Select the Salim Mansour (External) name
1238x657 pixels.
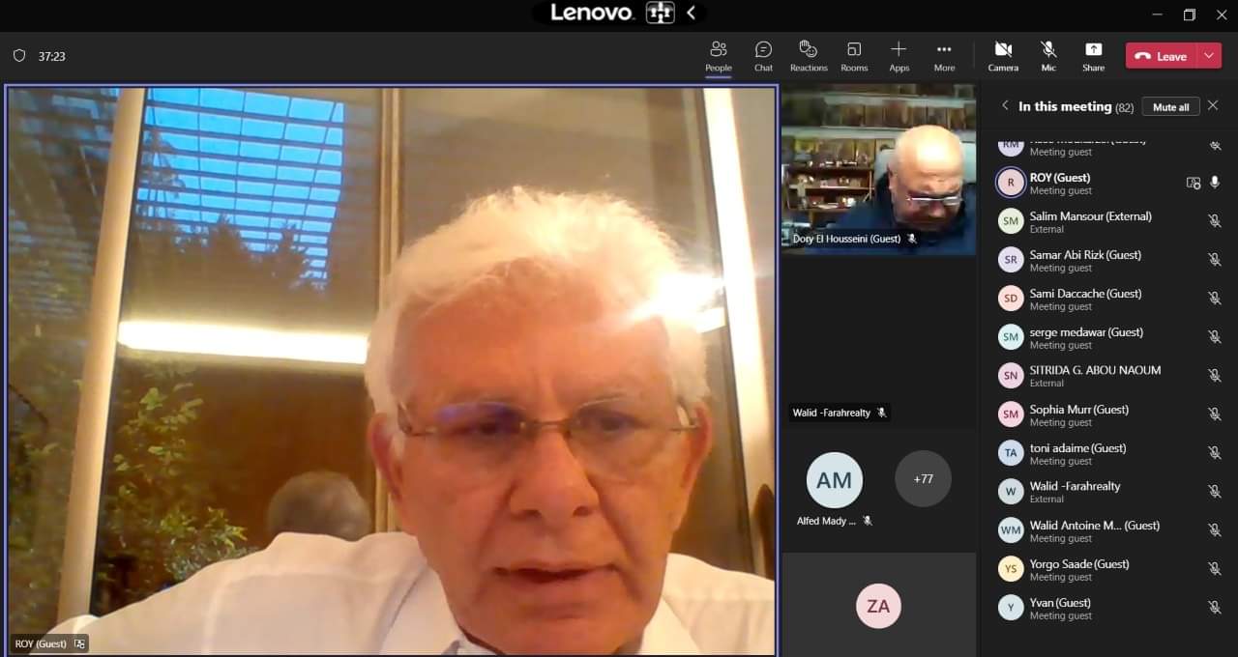click(x=1091, y=216)
